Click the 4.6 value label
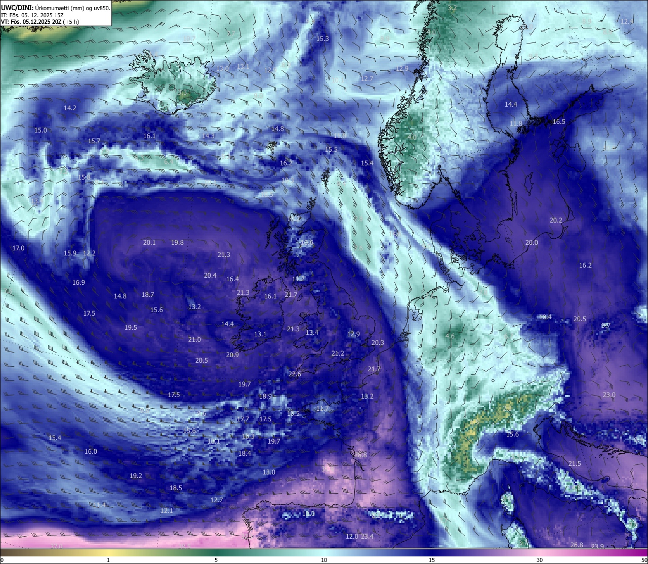 click(x=450, y=336)
